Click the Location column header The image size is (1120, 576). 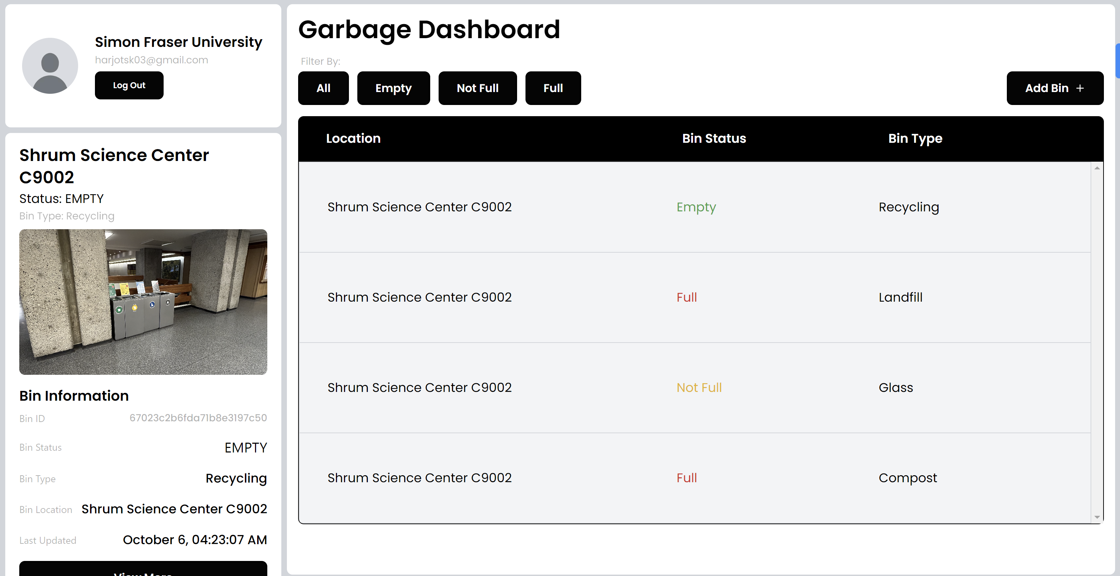tap(353, 139)
